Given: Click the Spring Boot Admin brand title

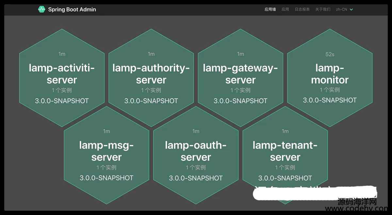Looking at the screenshot, I should (x=72, y=9).
